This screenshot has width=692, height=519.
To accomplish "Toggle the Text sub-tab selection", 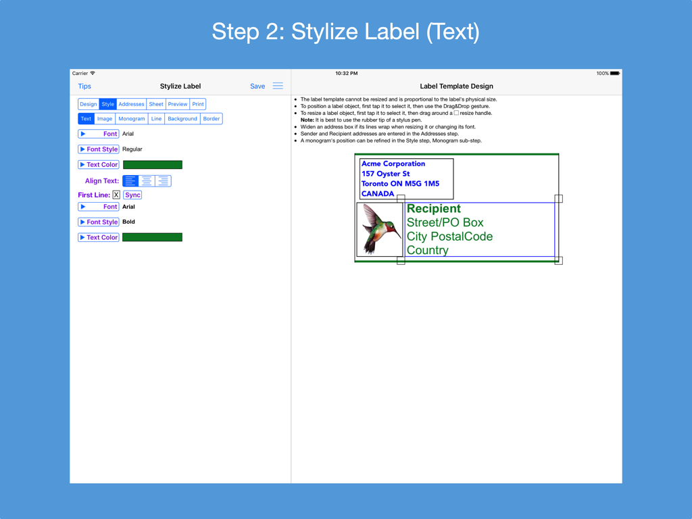I will [x=86, y=118].
